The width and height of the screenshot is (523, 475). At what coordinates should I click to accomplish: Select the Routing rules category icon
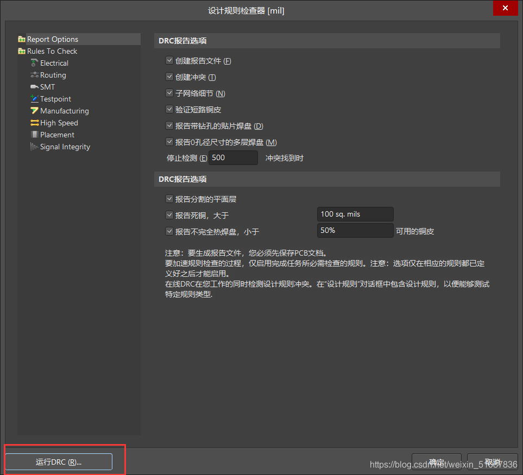(34, 75)
